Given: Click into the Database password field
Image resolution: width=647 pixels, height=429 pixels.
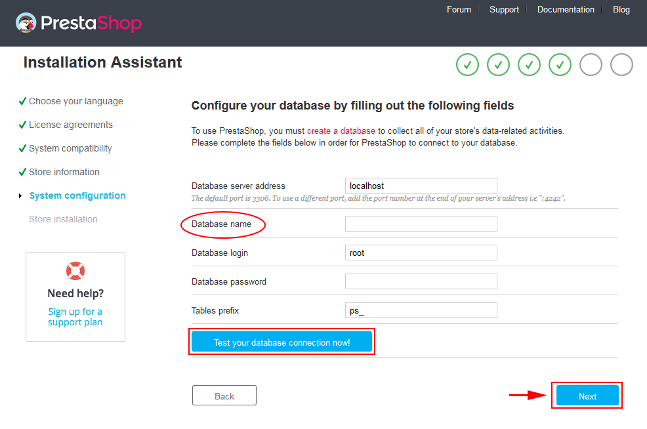Looking at the screenshot, I should tap(421, 281).
